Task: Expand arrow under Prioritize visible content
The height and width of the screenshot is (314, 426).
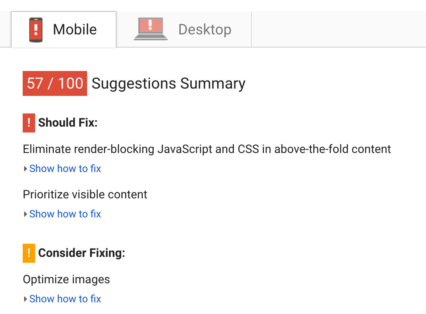Action: coord(25,214)
